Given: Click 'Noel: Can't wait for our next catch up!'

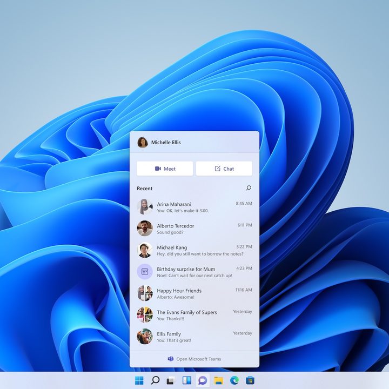Looking at the screenshot, I should coord(194,276).
